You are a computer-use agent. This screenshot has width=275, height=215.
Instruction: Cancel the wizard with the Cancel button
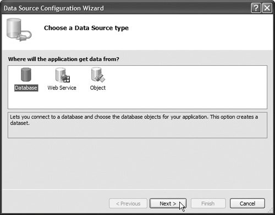tap(248, 203)
